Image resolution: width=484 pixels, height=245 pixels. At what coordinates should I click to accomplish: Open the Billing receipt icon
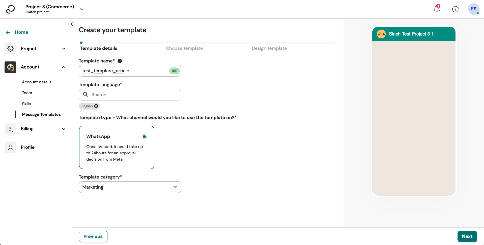[10, 129]
